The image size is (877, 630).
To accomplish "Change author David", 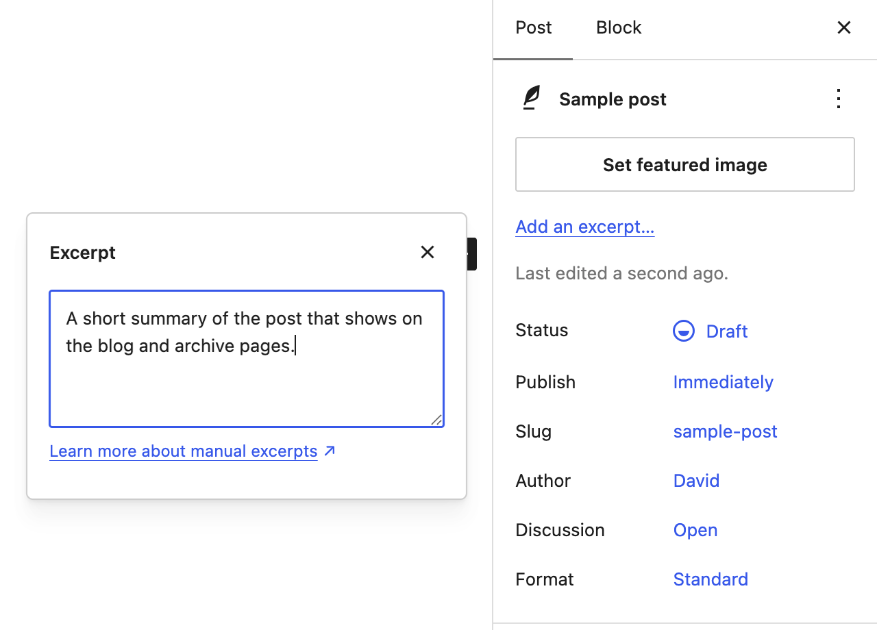I will pos(696,481).
